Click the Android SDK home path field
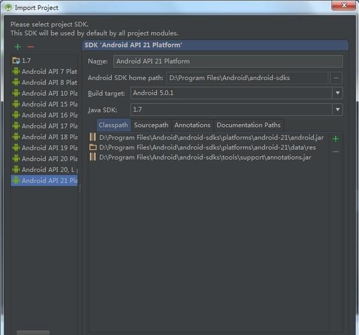Screen dimensions: 359x335 pyautogui.click(x=248, y=78)
